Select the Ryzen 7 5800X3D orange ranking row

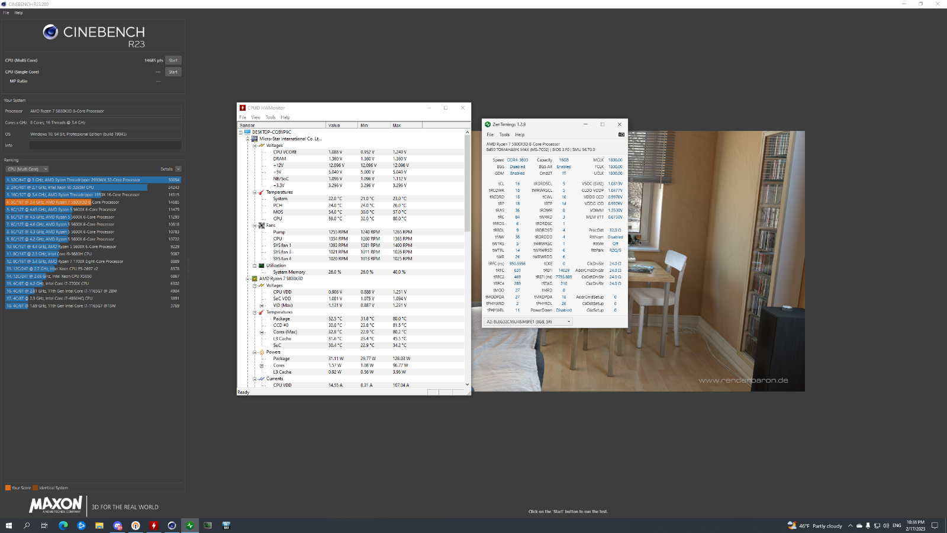(93, 202)
